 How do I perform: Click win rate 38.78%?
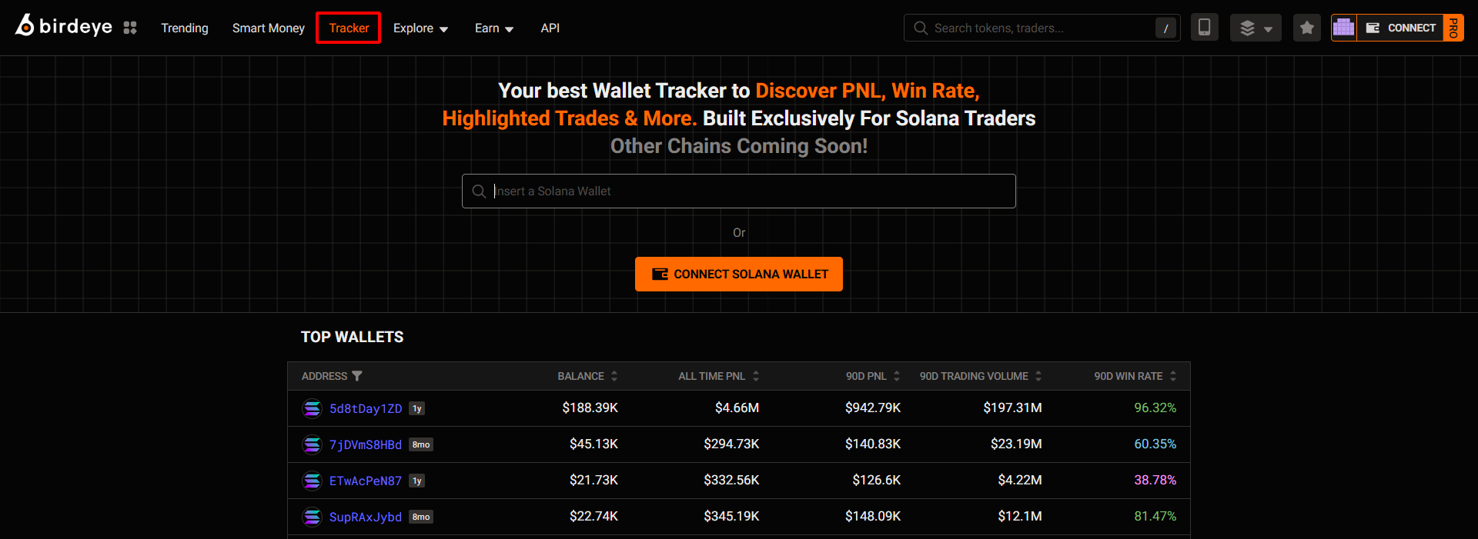1155,480
